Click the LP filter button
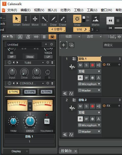The width and height of the screenshot is (122, 155). click(x=48, y=57)
